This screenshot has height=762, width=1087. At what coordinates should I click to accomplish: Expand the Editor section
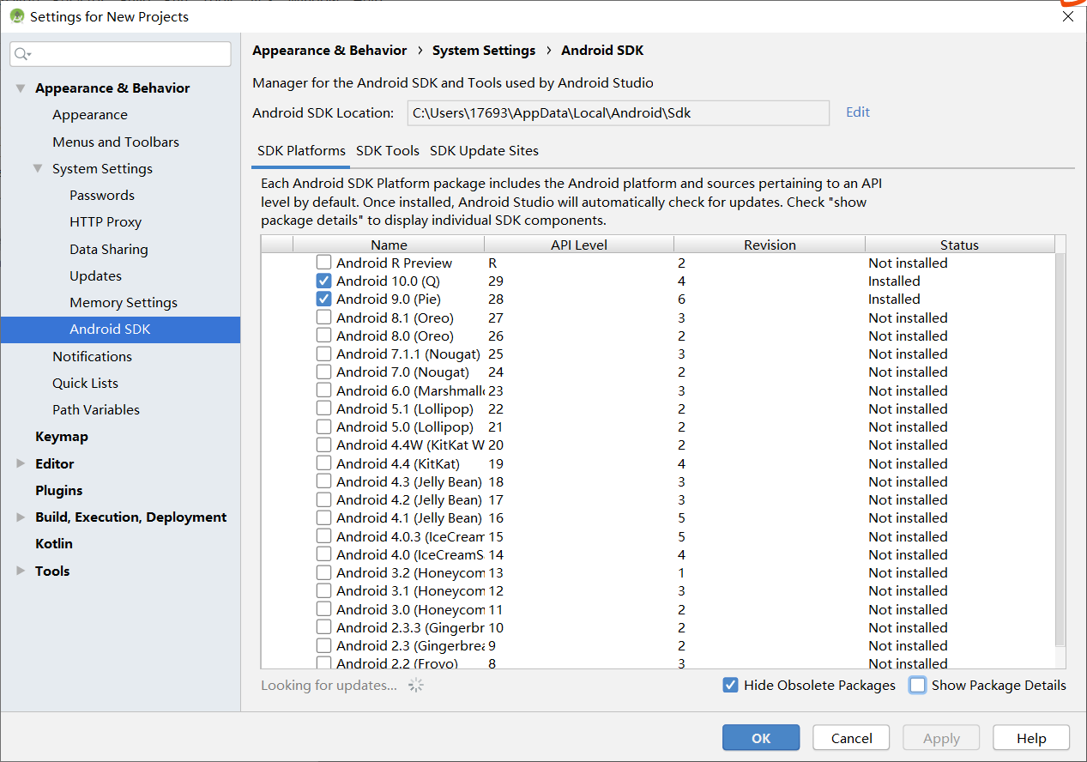(19, 463)
